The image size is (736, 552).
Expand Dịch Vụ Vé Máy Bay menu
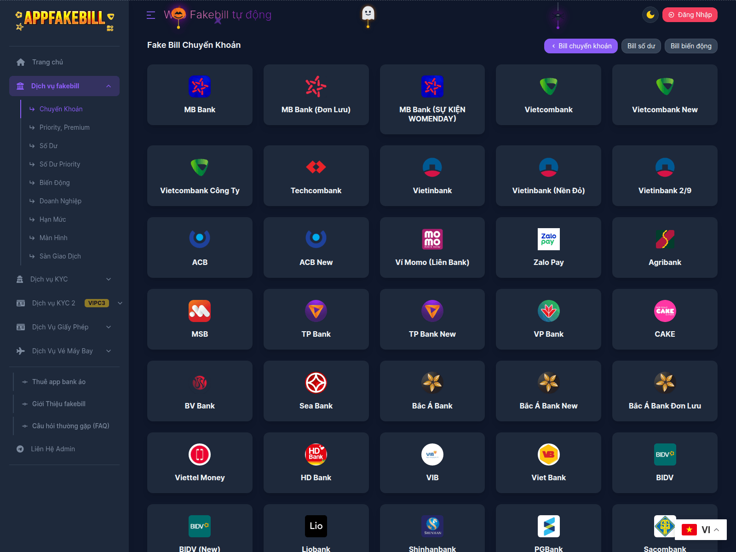point(64,351)
